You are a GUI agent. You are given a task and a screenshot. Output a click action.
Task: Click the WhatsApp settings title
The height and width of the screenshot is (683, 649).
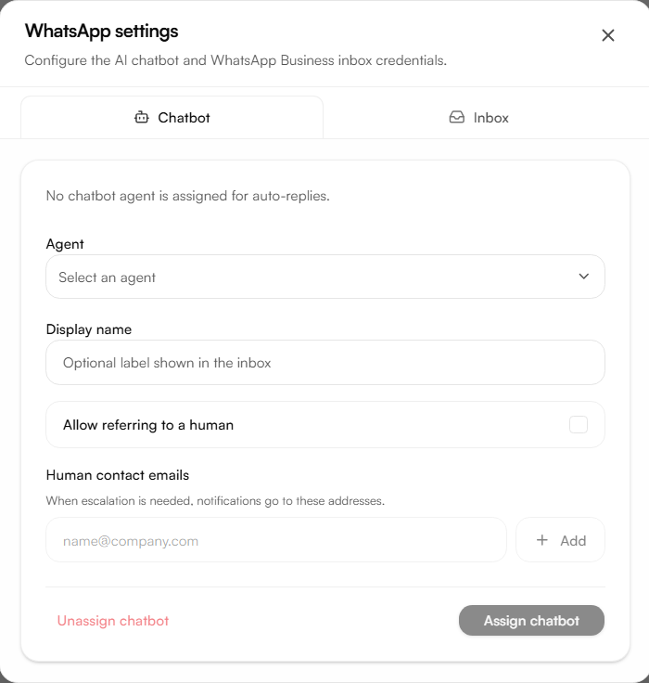click(101, 32)
